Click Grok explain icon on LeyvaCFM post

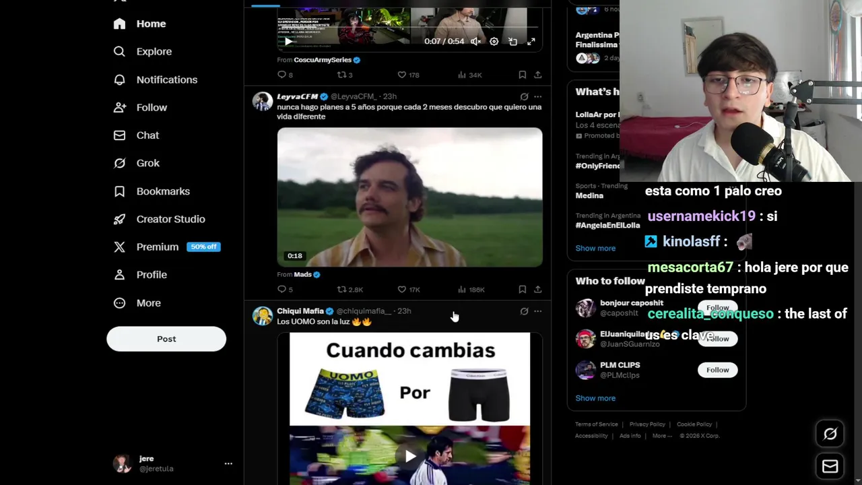tap(524, 96)
